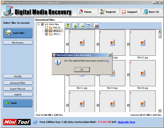Uncheck the JPEG C... folder checkbox
This screenshot has height=128, width=164.
(x=46, y=34)
